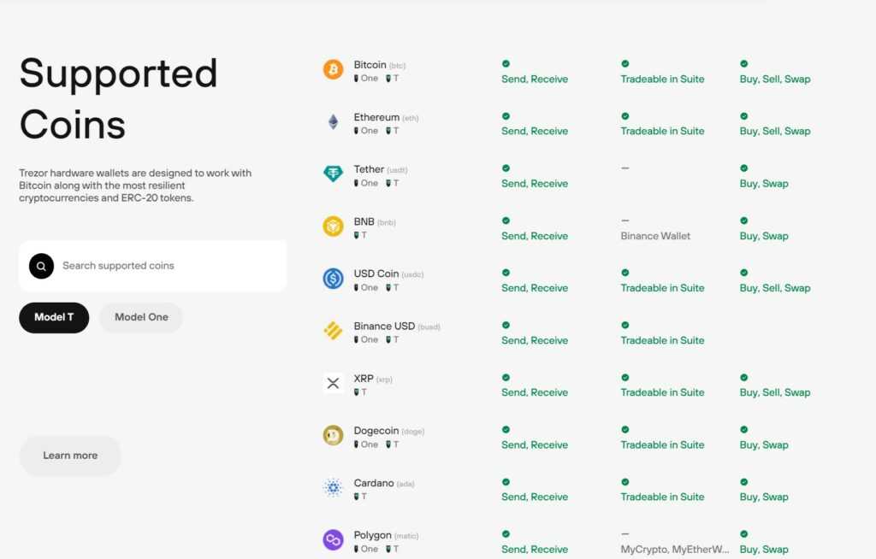Click the Binance USD logo

pyautogui.click(x=334, y=331)
